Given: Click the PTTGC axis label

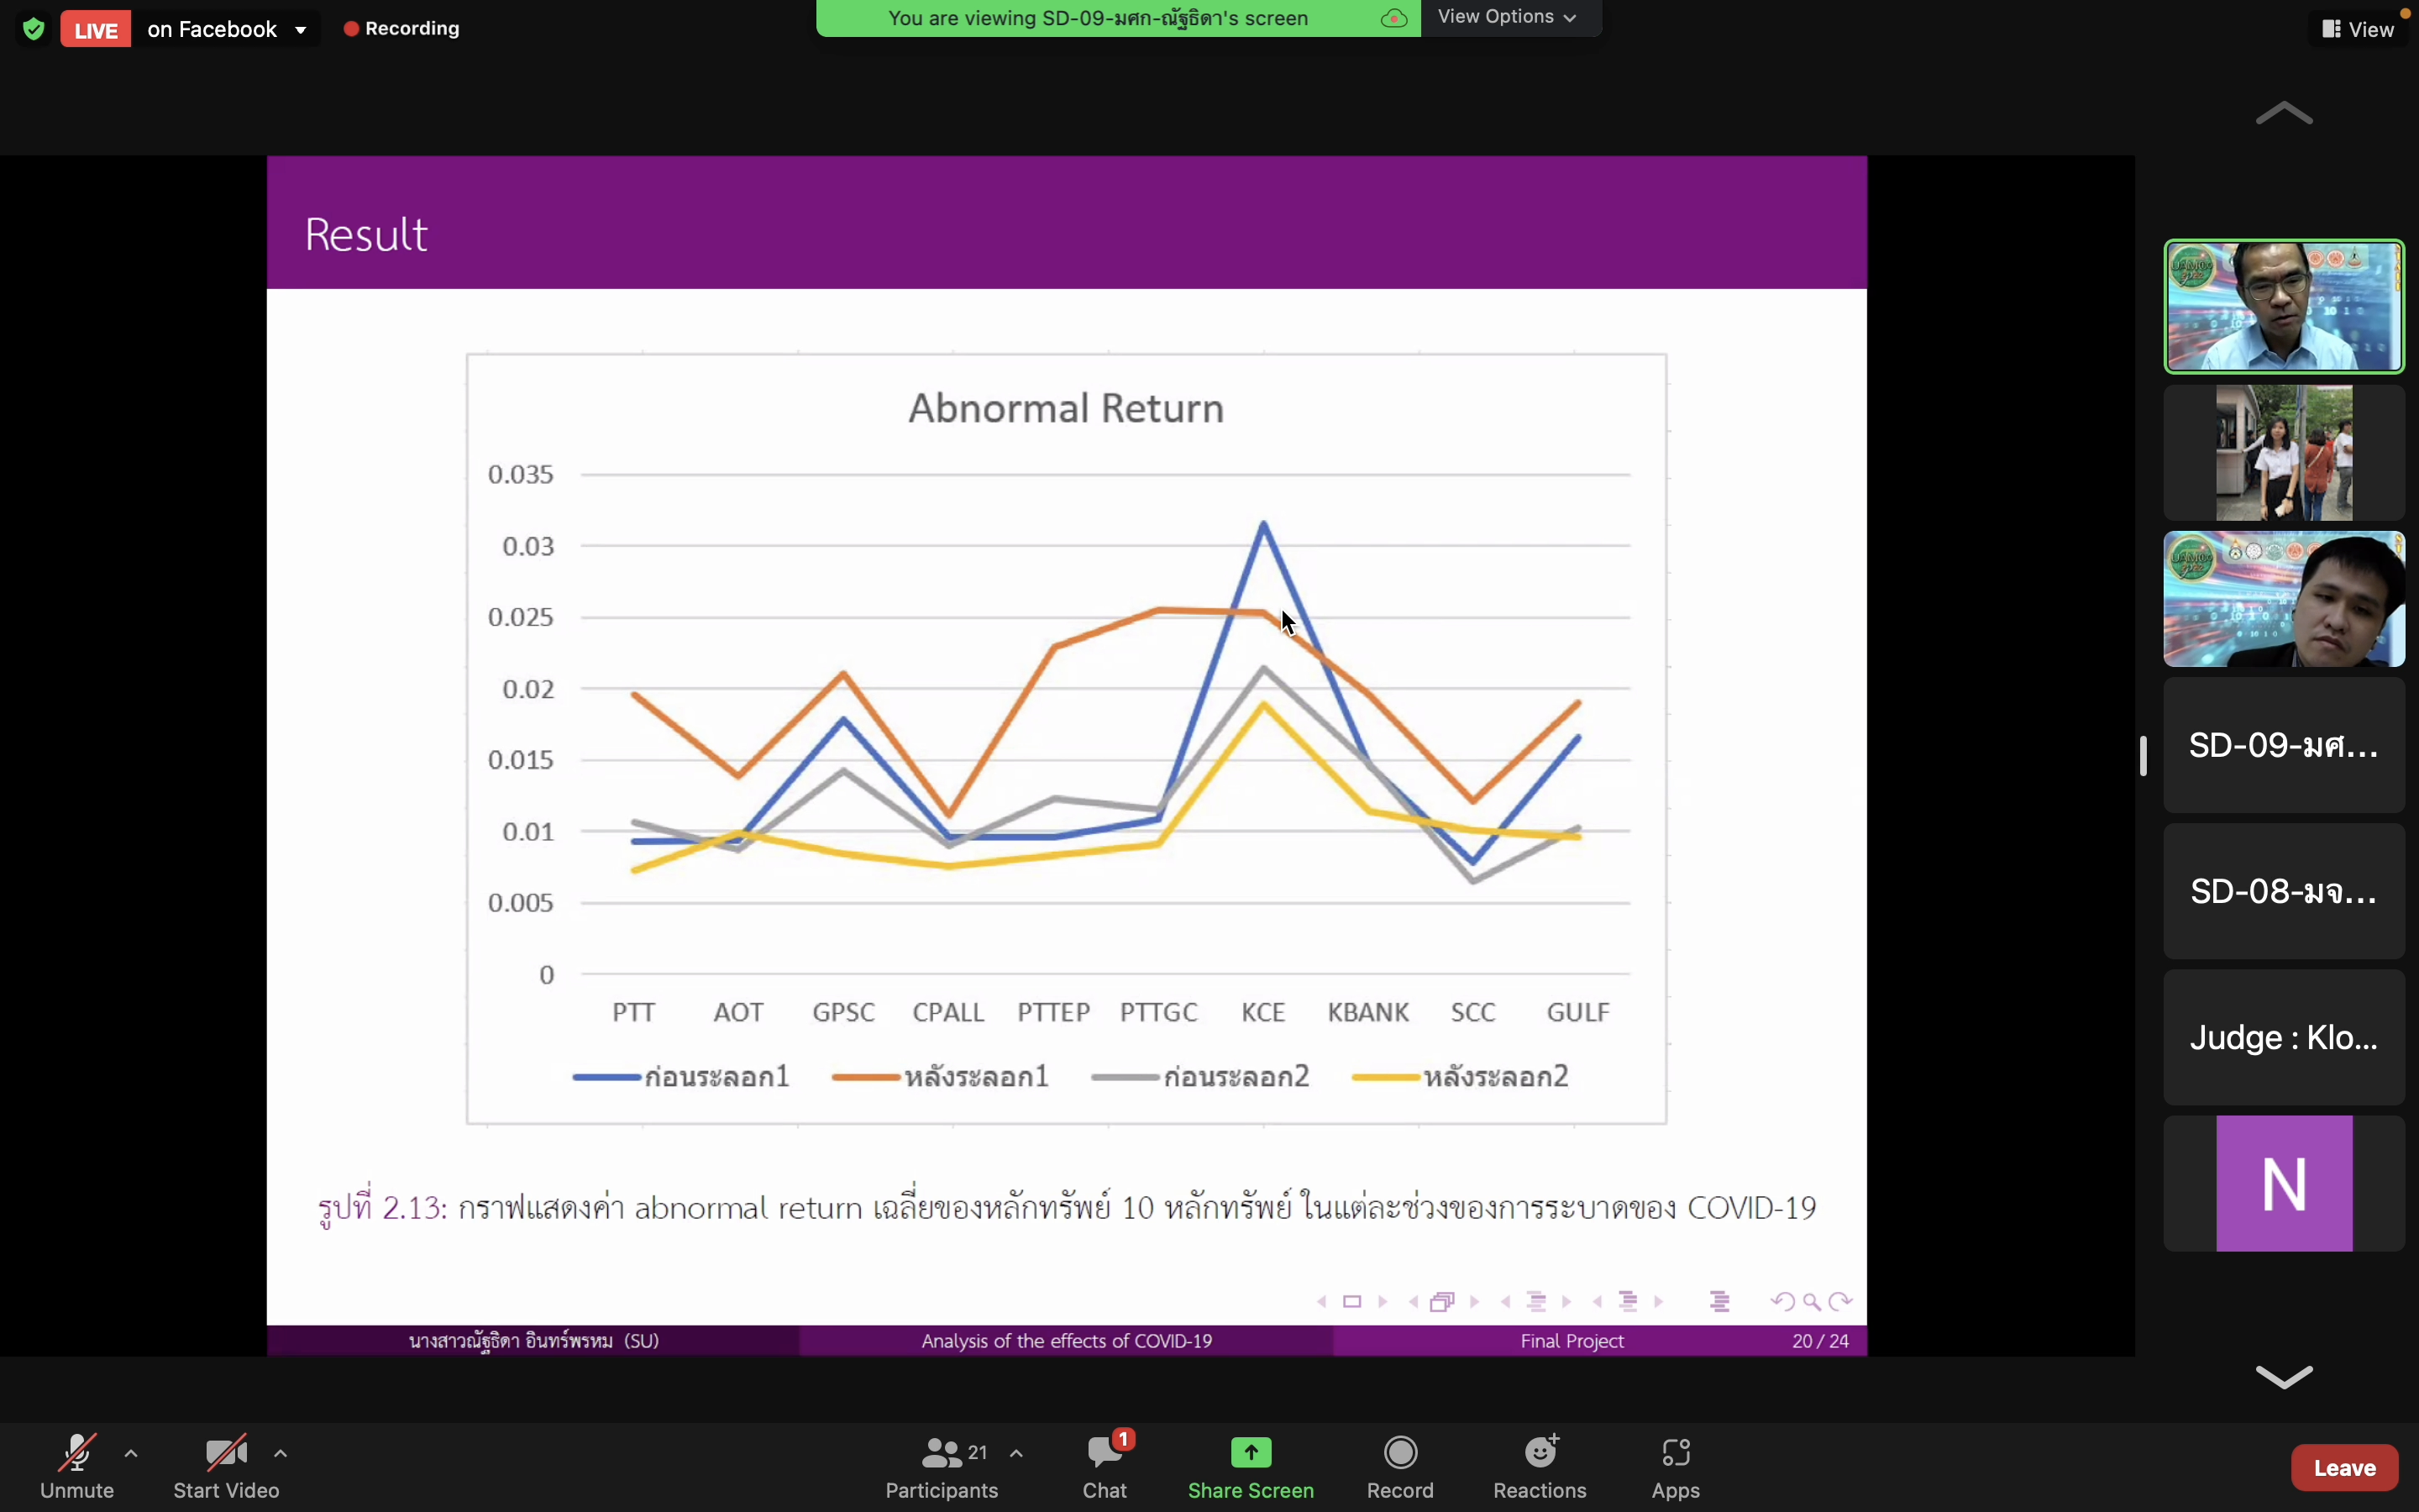Looking at the screenshot, I should (1158, 1012).
